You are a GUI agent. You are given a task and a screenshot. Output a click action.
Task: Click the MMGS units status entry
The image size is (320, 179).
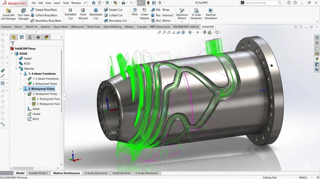tap(303, 177)
